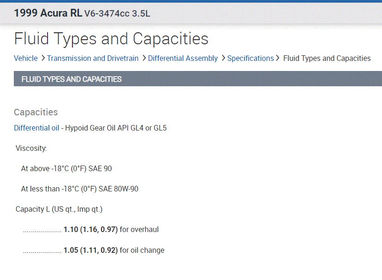Click the chevron after Transmission and Drivetrain

(x=143, y=59)
